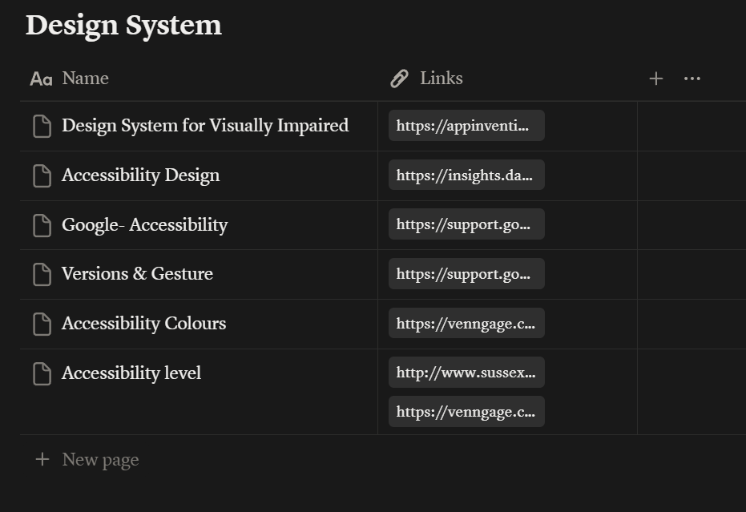Image resolution: width=746 pixels, height=512 pixels.
Task: Open the venngage link for Accessibility Colours
Action: tap(466, 323)
